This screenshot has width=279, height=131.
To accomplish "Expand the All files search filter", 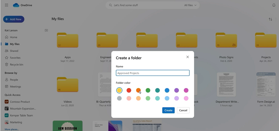I will [x=190, y=5].
